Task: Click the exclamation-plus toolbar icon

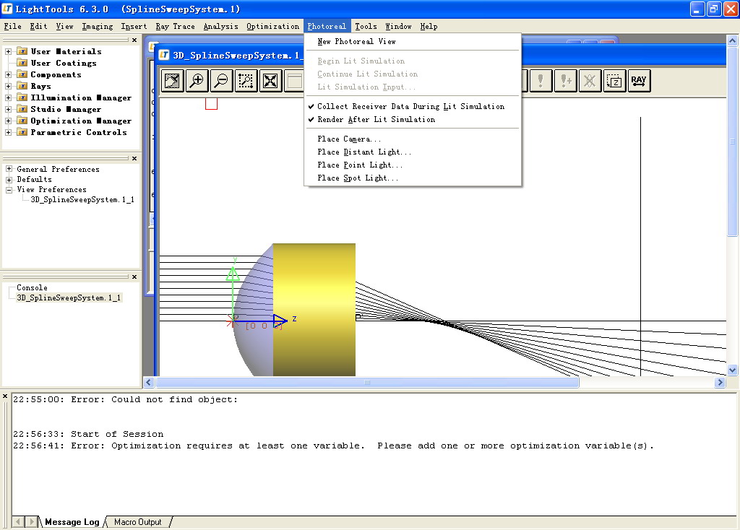Action: coord(565,81)
